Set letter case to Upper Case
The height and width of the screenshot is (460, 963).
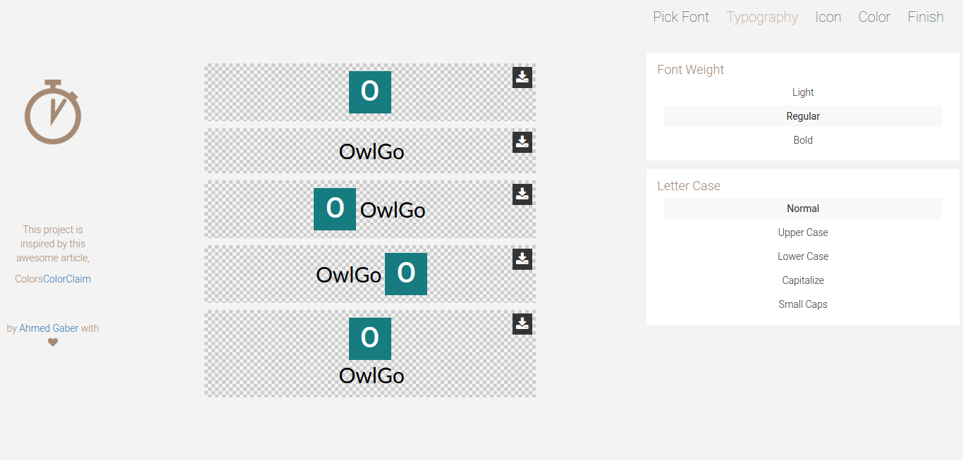[x=802, y=232]
